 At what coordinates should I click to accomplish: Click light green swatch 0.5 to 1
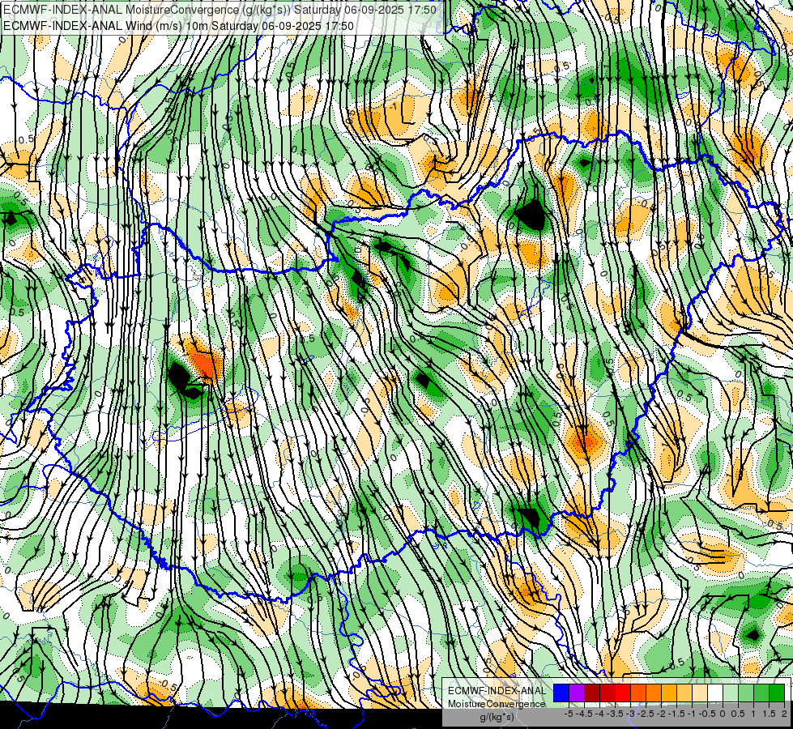746,693
